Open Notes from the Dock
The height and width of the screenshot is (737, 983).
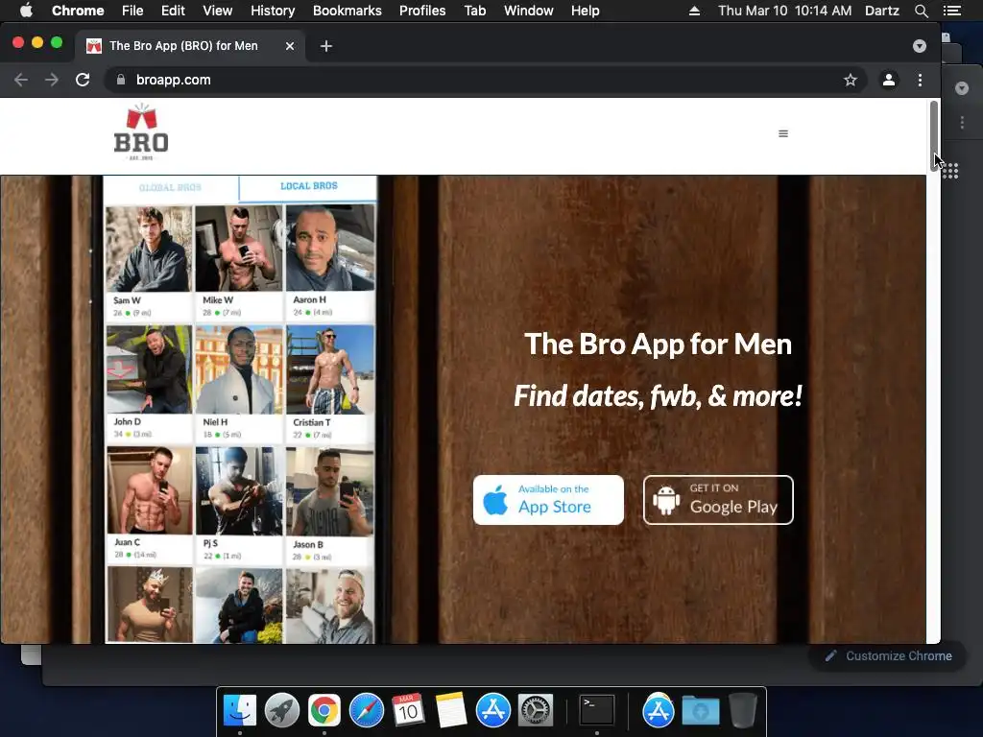tap(451, 710)
